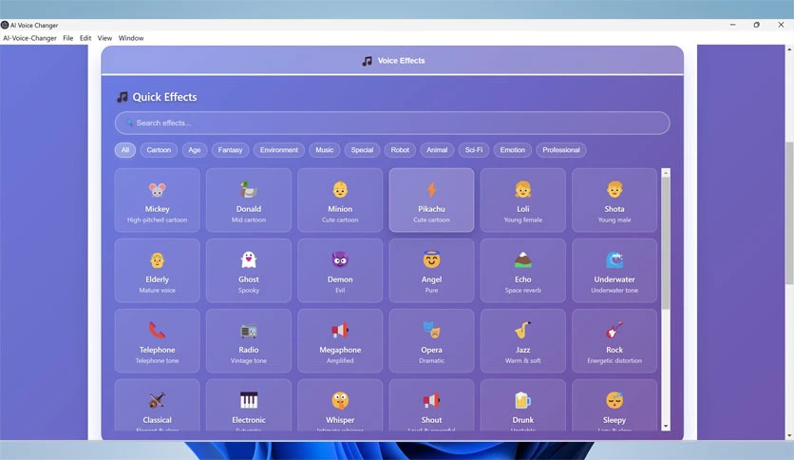The height and width of the screenshot is (460, 794).
Task: Apply the Minion cute cartoon effect
Action: [x=340, y=201]
